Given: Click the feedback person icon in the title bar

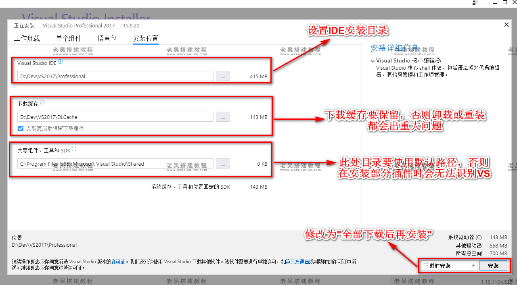Looking at the screenshot, I should (x=475, y=3).
